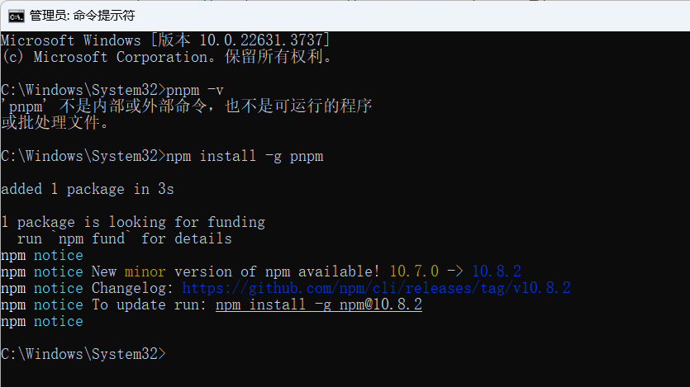Click the blue 10.8.2 version number
690x387 pixels.
pos(497,271)
